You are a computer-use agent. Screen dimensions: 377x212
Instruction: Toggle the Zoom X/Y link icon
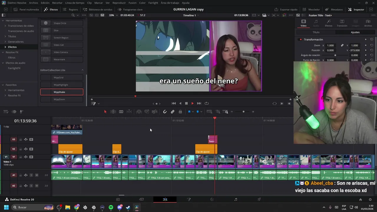[342, 45]
